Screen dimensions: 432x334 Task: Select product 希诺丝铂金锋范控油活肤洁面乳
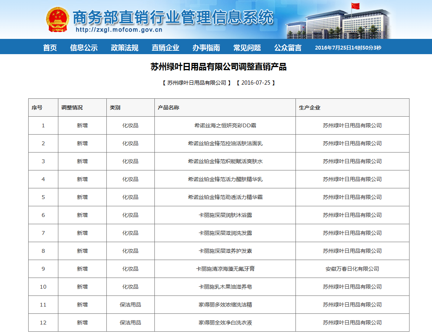pyautogui.click(x=225, y=143)
